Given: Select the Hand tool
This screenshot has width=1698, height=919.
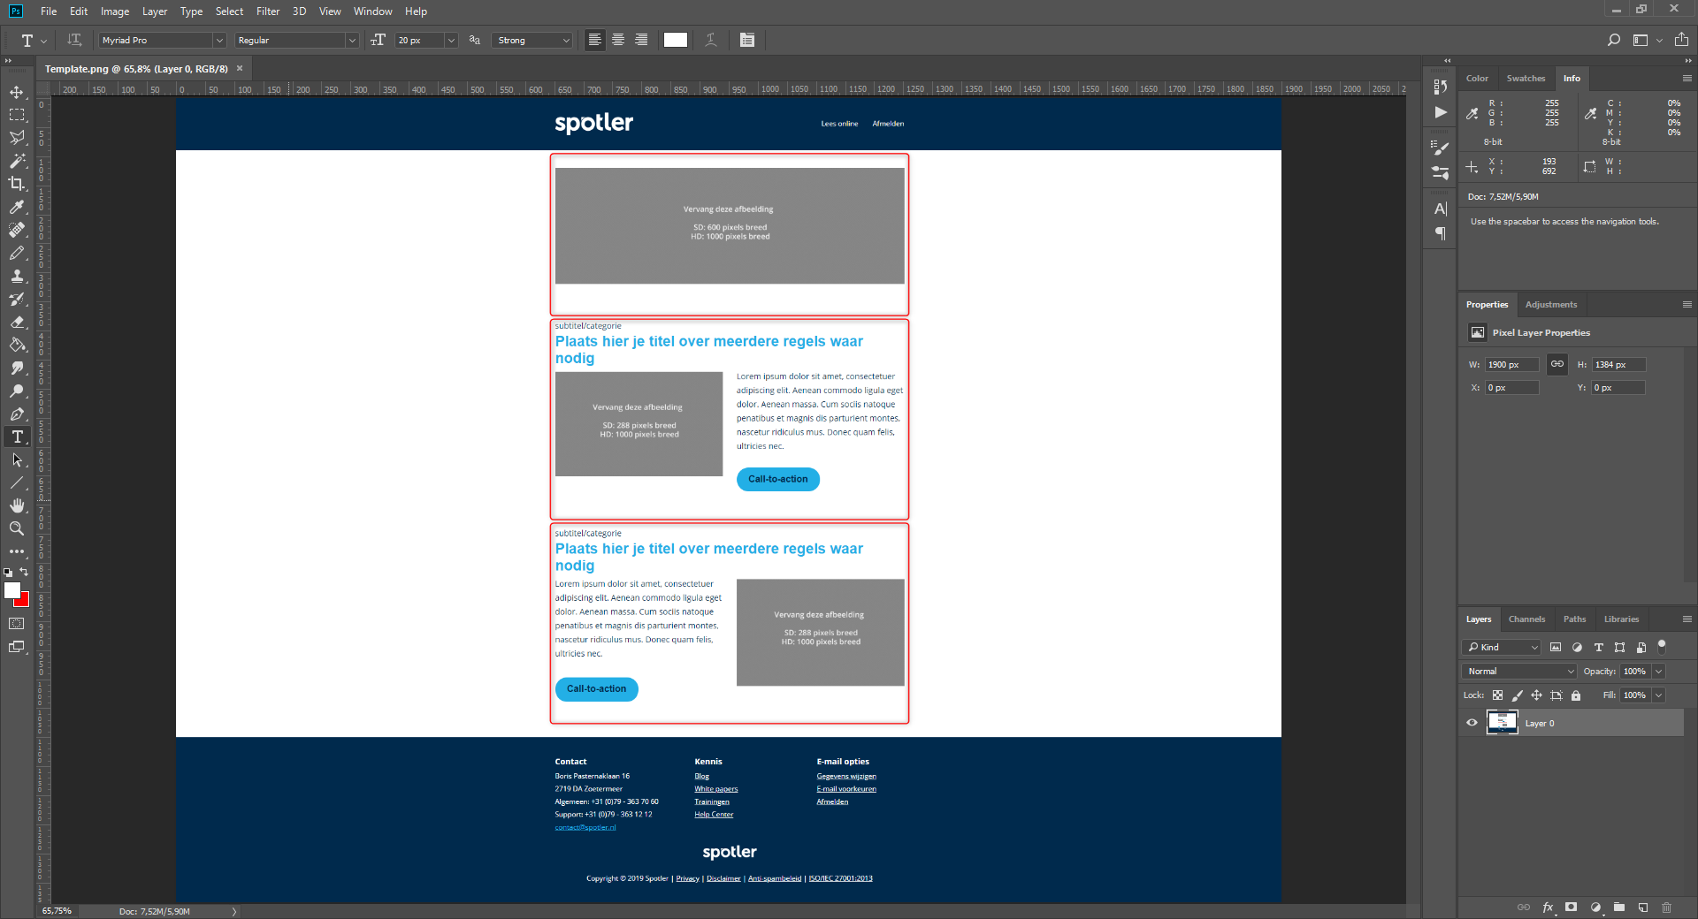Looking at the screenshot, I should pyautogui.click(x=17, y=505).
